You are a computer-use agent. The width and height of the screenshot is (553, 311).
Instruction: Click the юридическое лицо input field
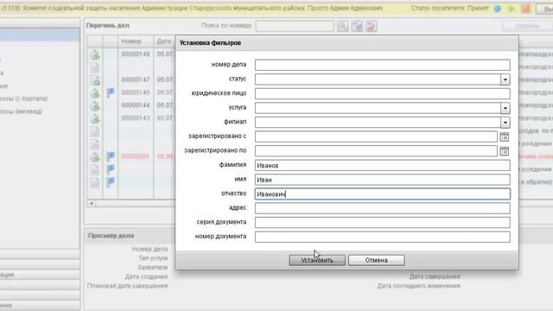[382, 93]
